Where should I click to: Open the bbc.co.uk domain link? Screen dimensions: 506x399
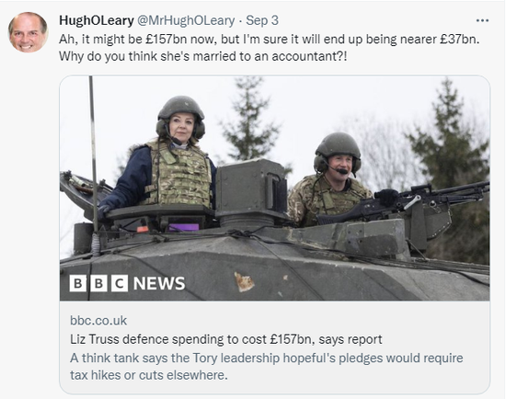tap(98, 321)
